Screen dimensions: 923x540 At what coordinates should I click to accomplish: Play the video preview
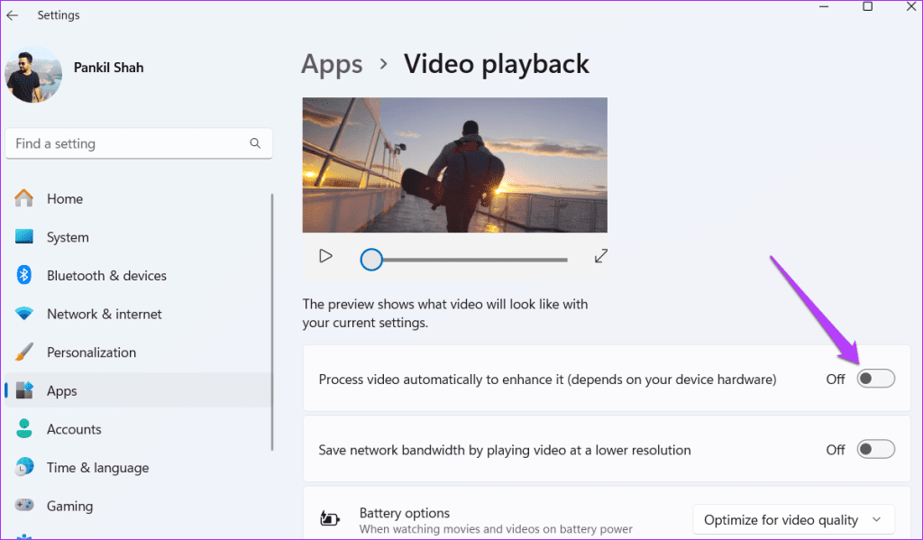tap(326, 257)
